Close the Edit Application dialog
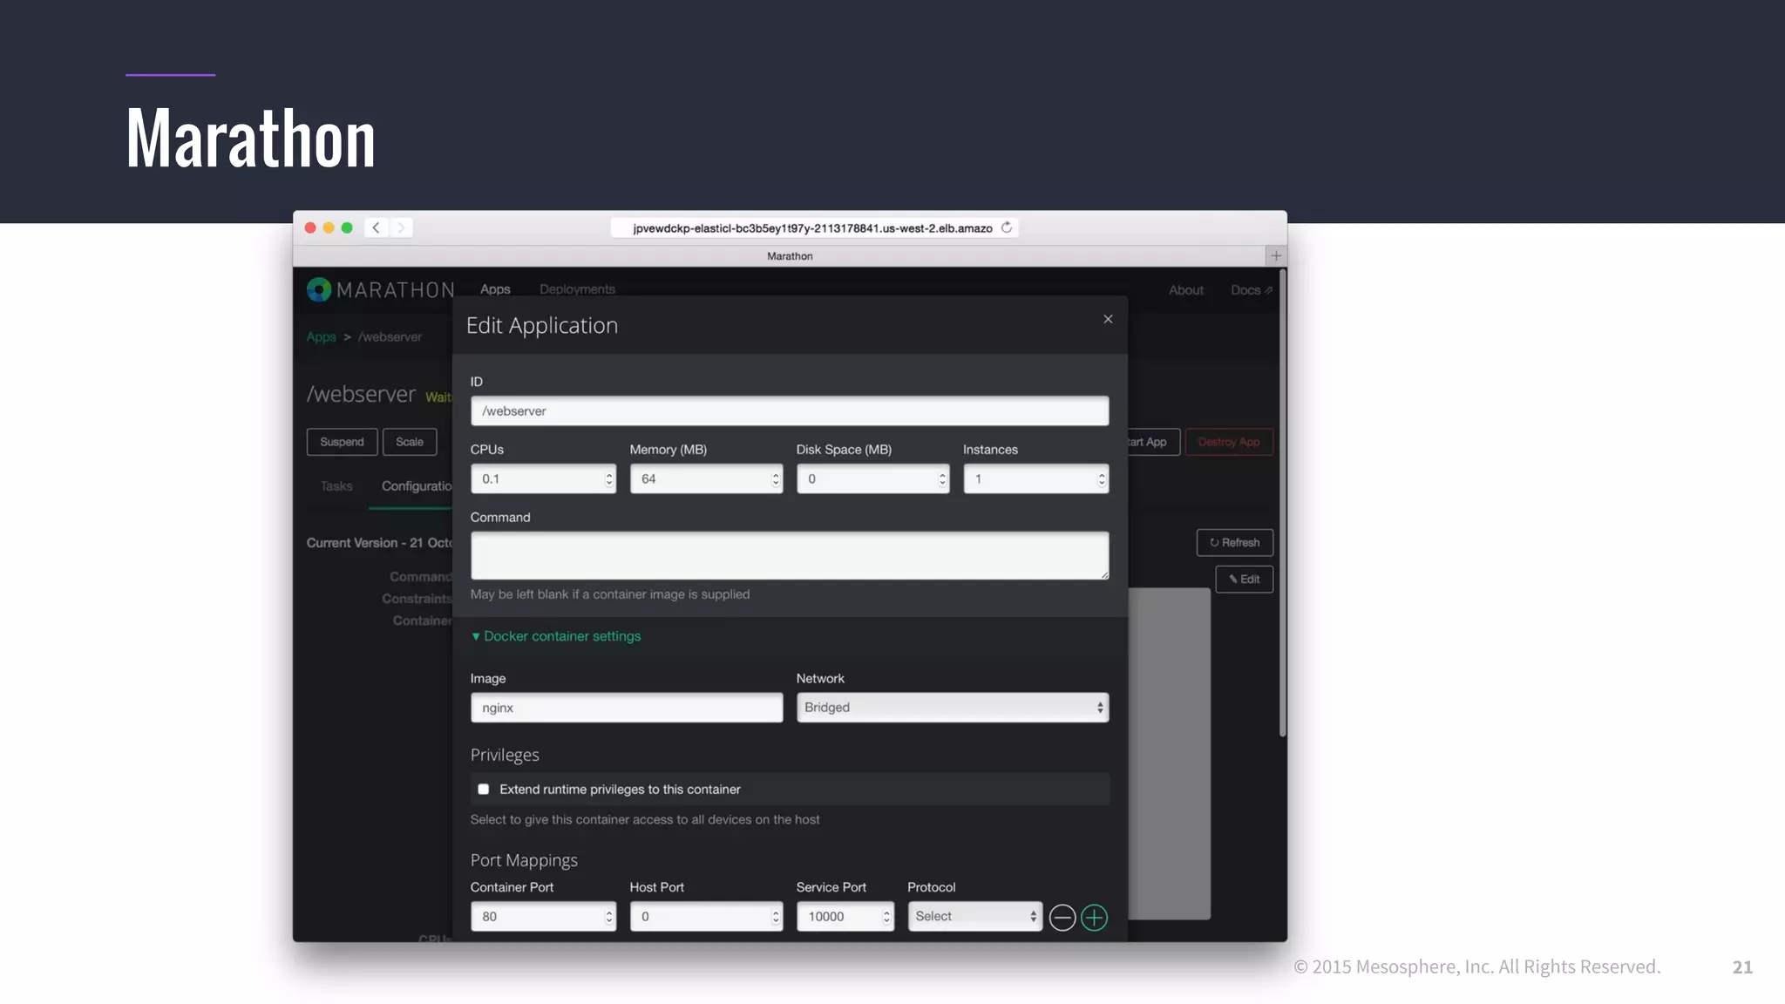Image resolution: width=1785 pixels, height=1004 pixels. pos(1108,319)
